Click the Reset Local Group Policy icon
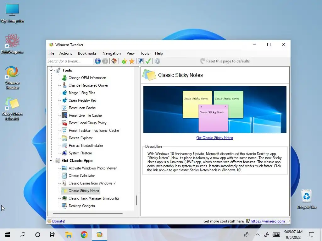The image size is (322, 241). coord(64,123)
